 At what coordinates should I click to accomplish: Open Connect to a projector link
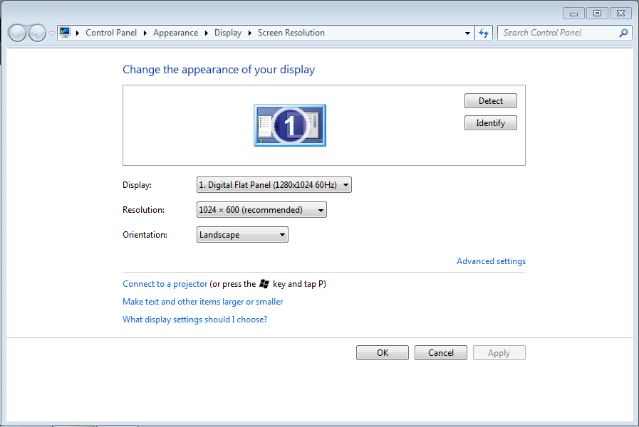(165, 284)
